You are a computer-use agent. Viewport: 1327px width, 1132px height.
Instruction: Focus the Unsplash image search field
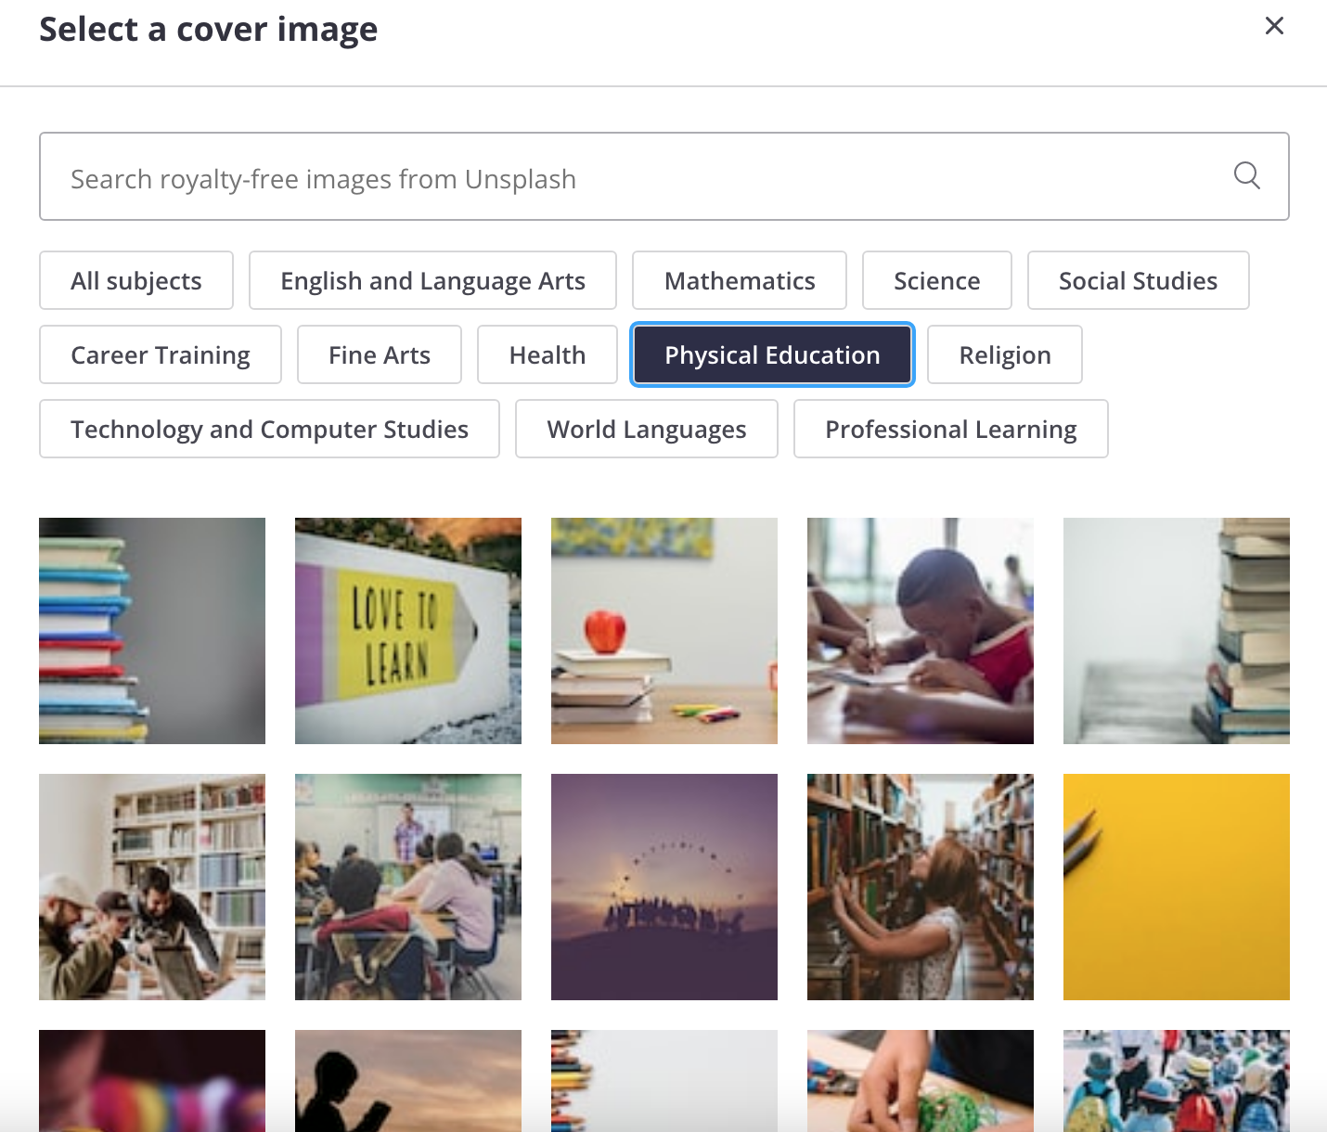663,176
